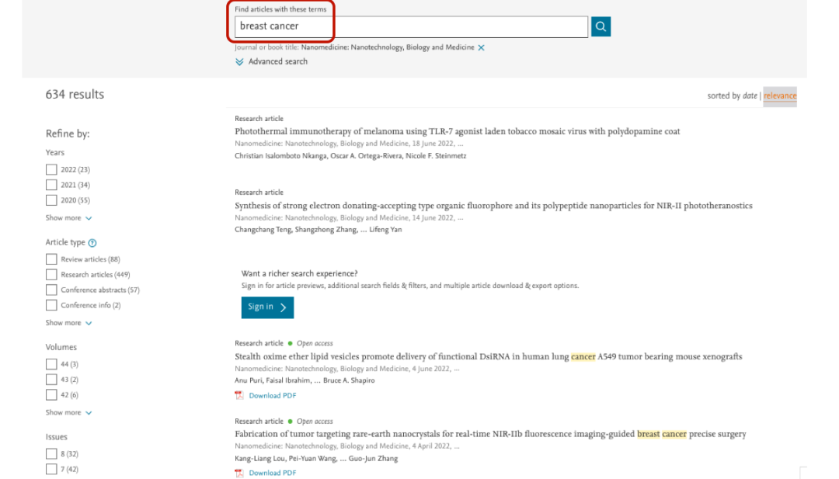The width and height of the screenshot is (839, 479).
Task: Click author Christian Isalomboto Nkanga
Action: (x=280, y=156)
